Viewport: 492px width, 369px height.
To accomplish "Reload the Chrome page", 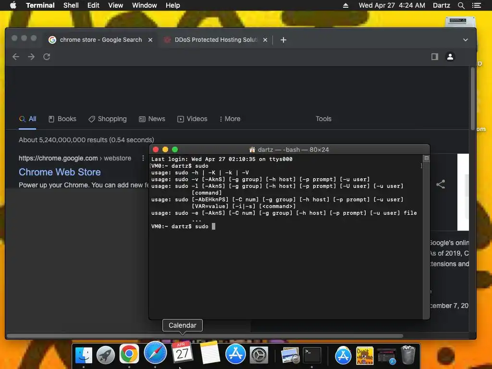I will (x=47, y=57).
